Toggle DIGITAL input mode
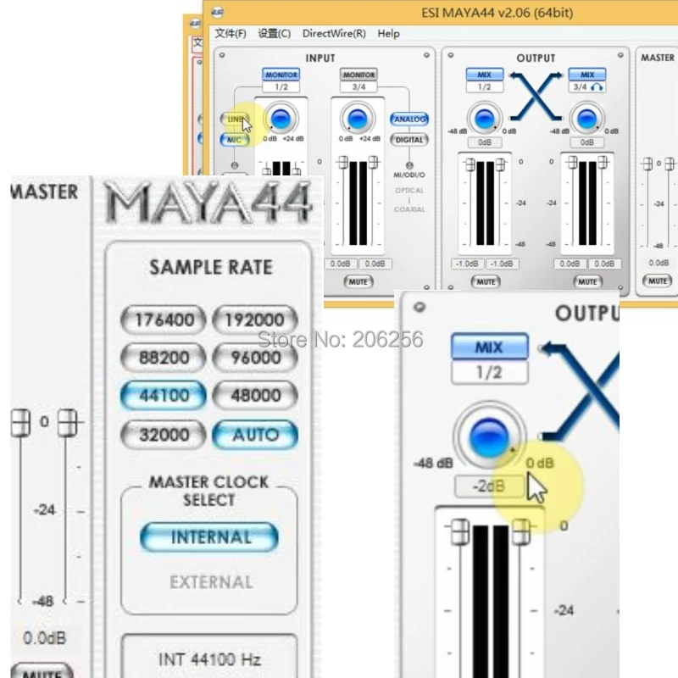Viewport: 678px width, 678px height. click(408, 138)
